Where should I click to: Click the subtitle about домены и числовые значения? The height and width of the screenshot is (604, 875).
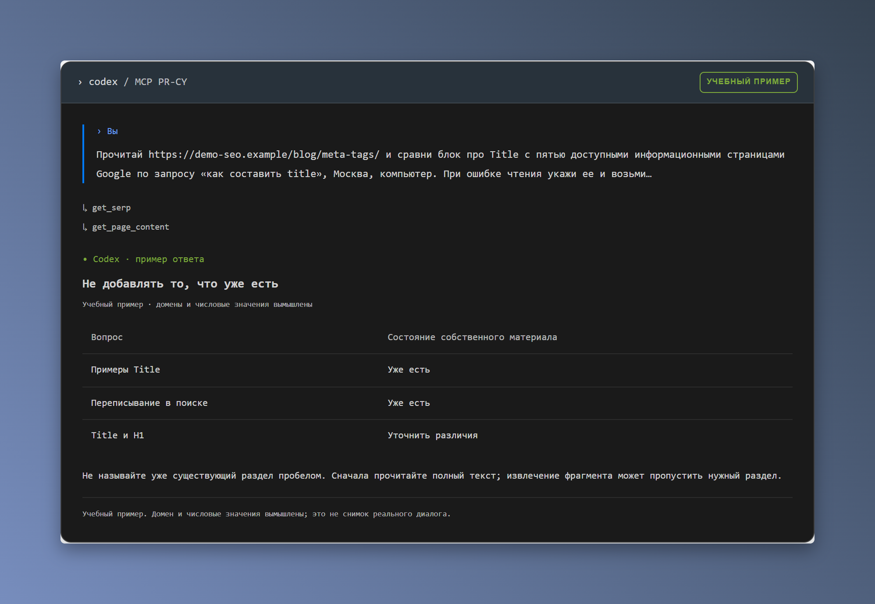197,305
